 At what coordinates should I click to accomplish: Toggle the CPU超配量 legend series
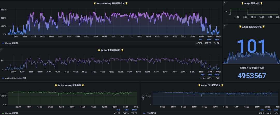(x=151, y=113)
